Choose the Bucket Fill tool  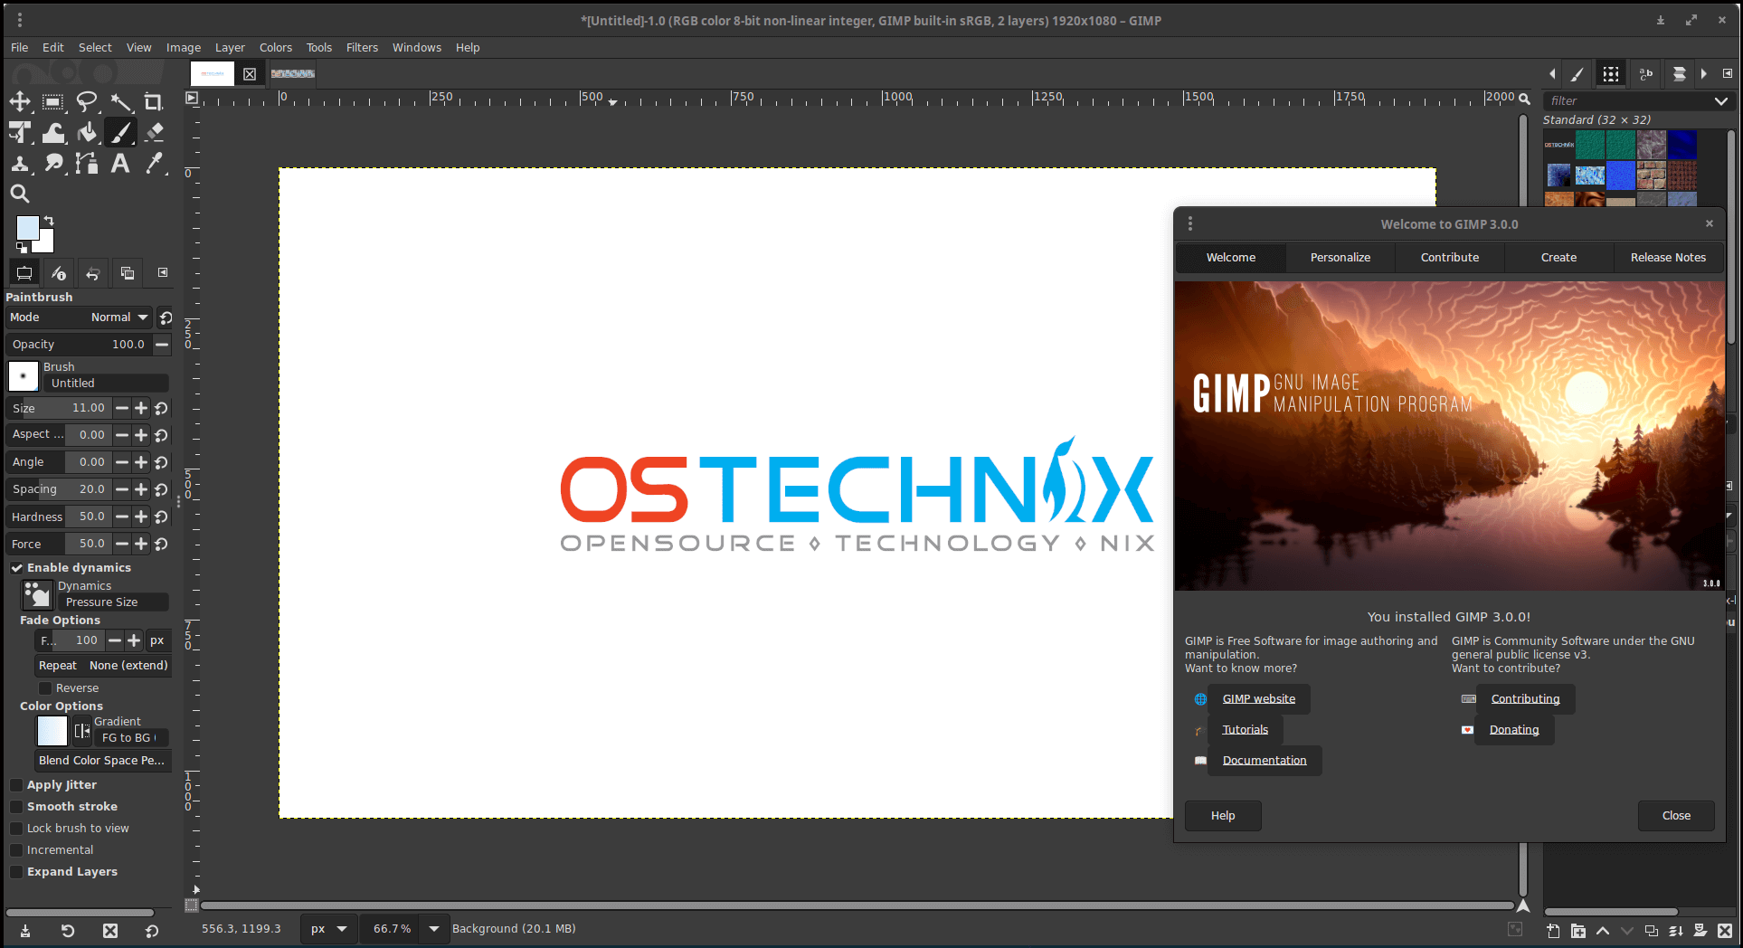pos(87,133)
